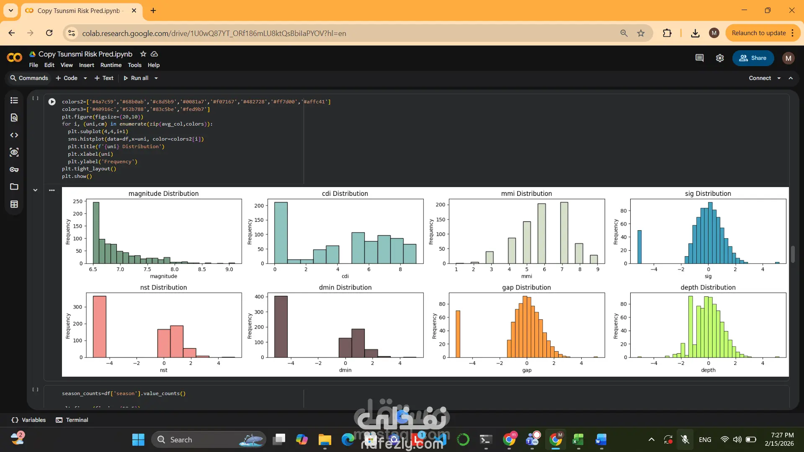Add a Text cell

pos(104,78)
